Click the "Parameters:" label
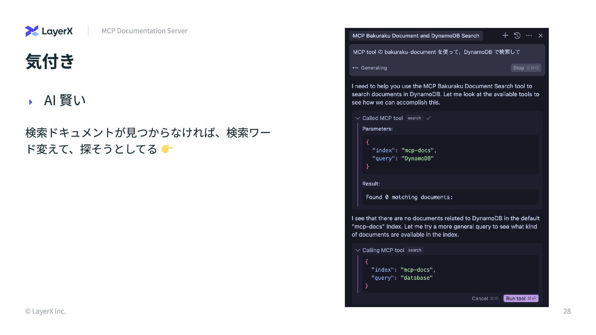596x335 pixels. 377,129
